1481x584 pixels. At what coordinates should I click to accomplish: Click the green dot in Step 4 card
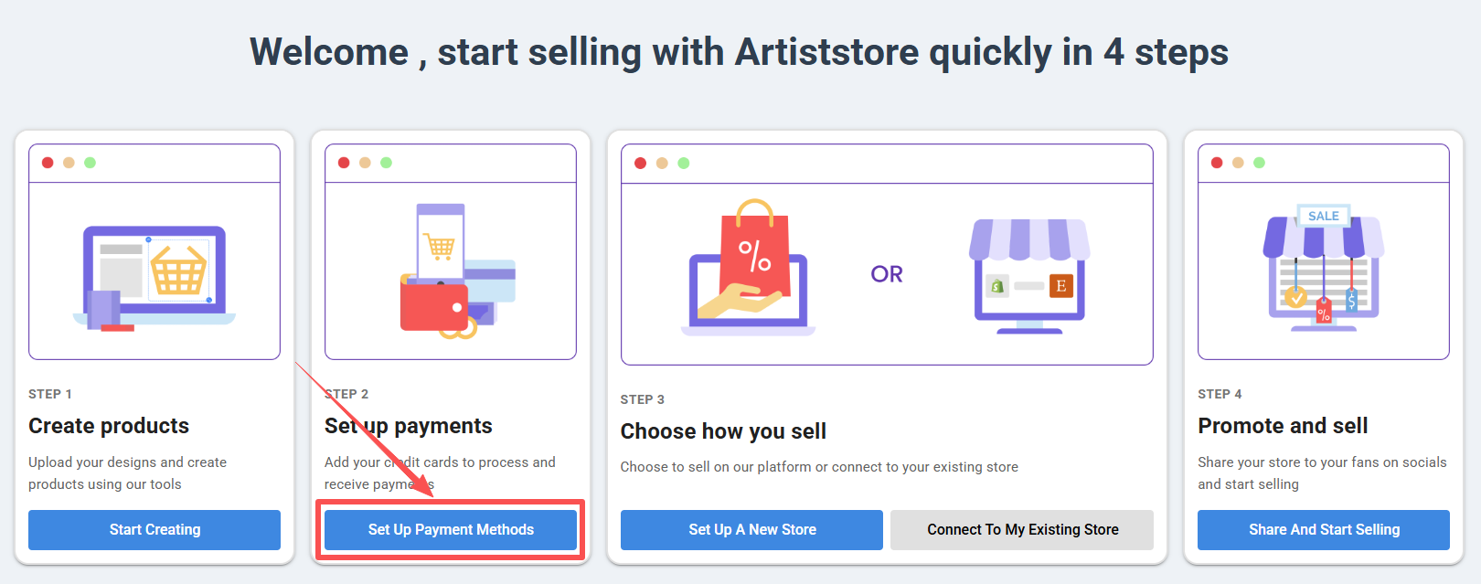1259,163
